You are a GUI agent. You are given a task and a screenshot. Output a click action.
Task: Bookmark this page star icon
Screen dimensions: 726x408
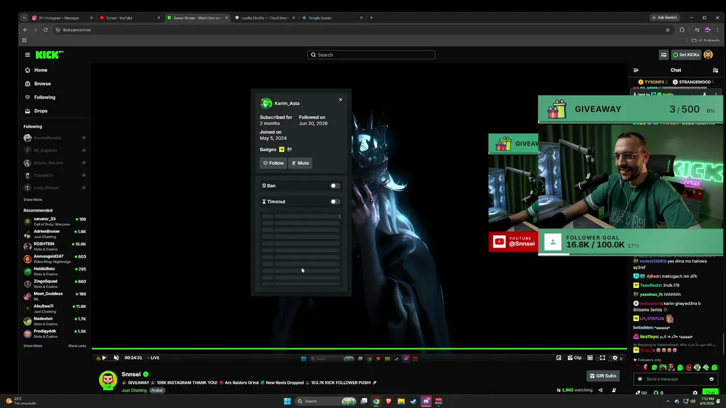pos(668,30)
